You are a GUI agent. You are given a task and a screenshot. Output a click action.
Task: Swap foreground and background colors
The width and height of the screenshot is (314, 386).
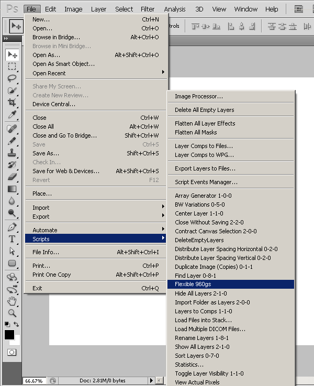(16, 324)
